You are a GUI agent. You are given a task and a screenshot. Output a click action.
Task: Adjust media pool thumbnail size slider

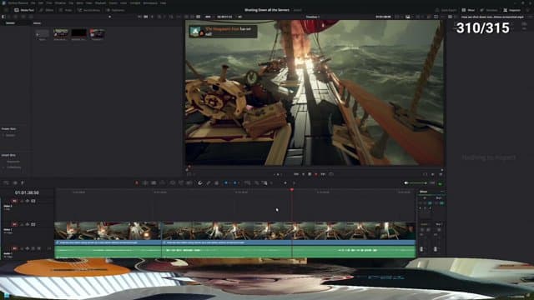(x=109, y=17)
